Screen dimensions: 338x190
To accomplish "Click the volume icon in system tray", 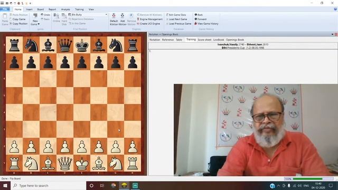I will point(299,185).
